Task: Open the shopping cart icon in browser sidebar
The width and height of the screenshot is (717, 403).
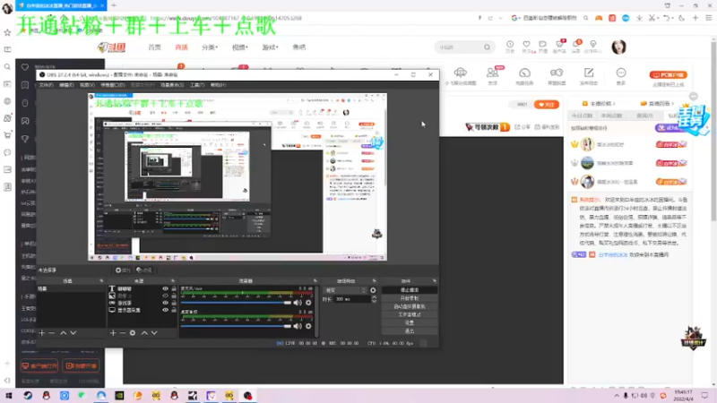Action: (7, 135)
